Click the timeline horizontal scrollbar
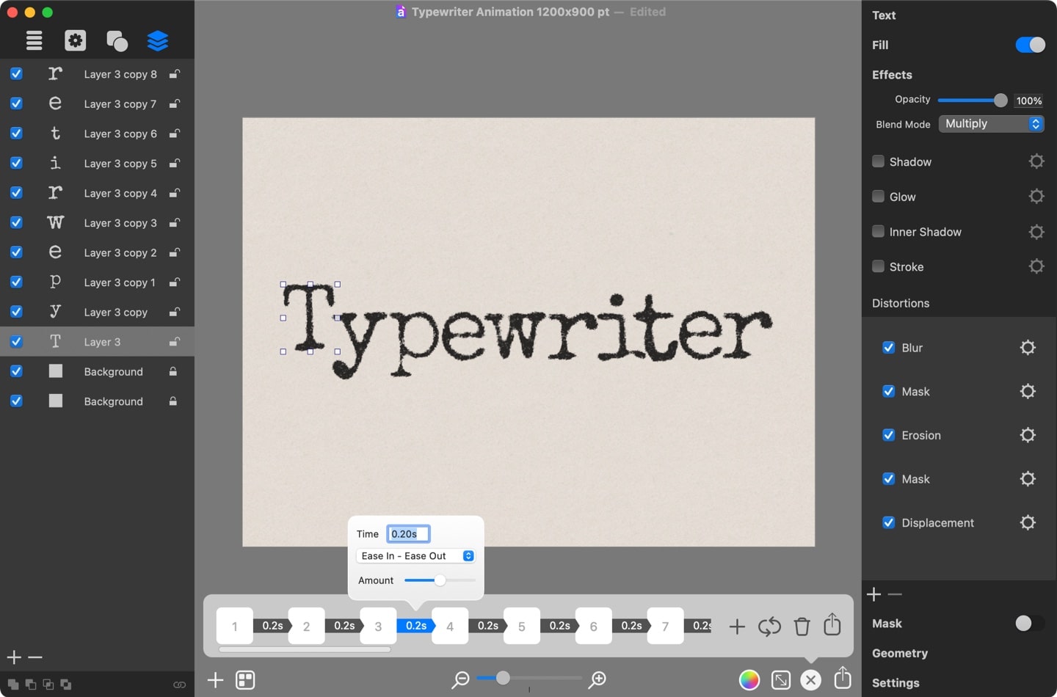Viewport: 1057px width, 697px height. click(x=305, y=649)
